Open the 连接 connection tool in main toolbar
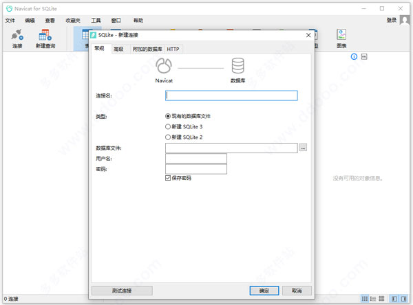Image resolution: width=413 pixels, height=305 pixels. (x=17, y=39)
